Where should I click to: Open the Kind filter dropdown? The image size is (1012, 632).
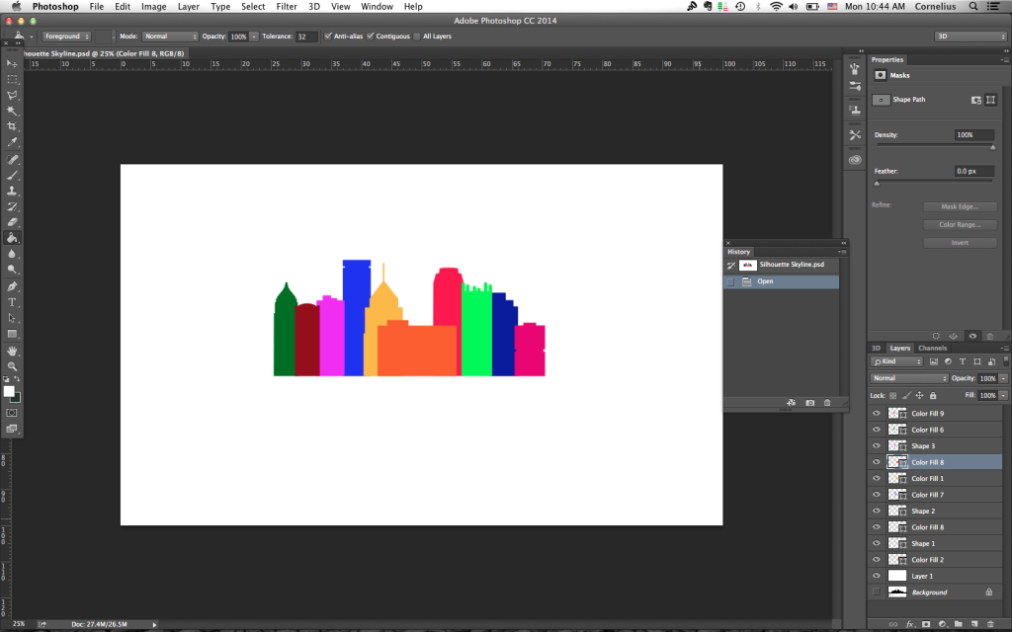894,360
